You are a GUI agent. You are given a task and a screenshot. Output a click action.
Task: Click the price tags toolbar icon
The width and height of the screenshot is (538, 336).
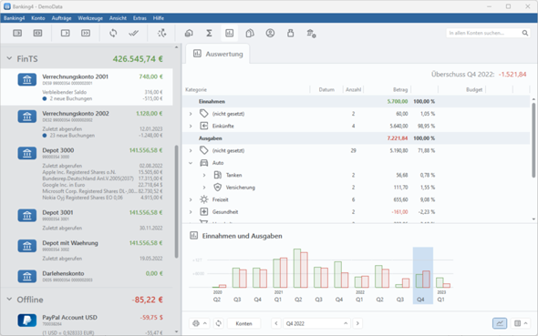click(x=250, y=33)
